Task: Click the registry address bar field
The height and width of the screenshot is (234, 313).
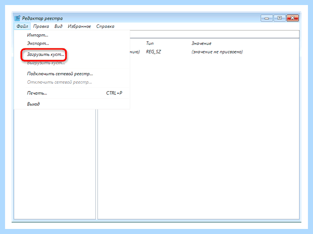Action: [215, 34]
